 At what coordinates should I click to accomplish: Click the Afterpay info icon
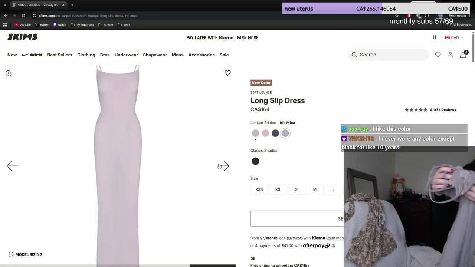click(333, 246)
